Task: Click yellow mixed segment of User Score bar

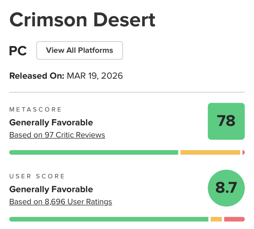Action: coord(216,219)
